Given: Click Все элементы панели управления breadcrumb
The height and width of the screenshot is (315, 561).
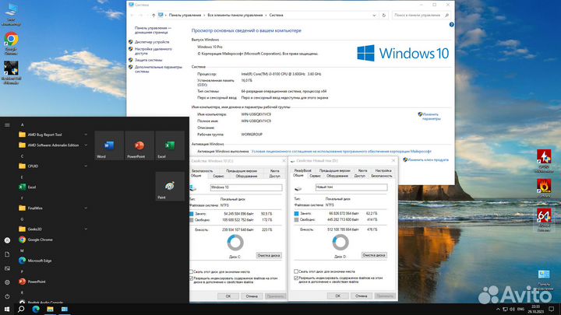Looking at the screenshot, I should (235, 16).
